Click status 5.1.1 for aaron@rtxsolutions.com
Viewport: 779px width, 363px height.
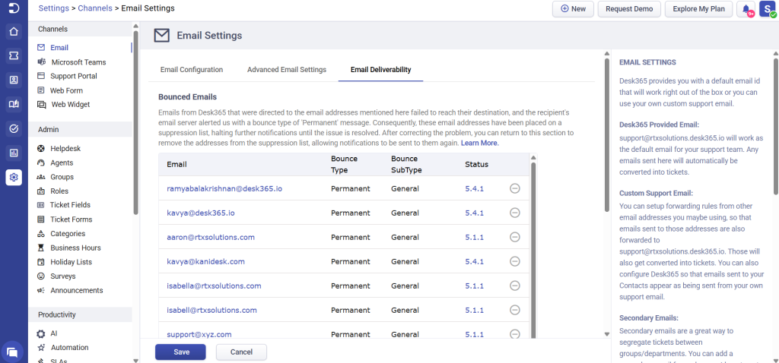coord(475,237)
